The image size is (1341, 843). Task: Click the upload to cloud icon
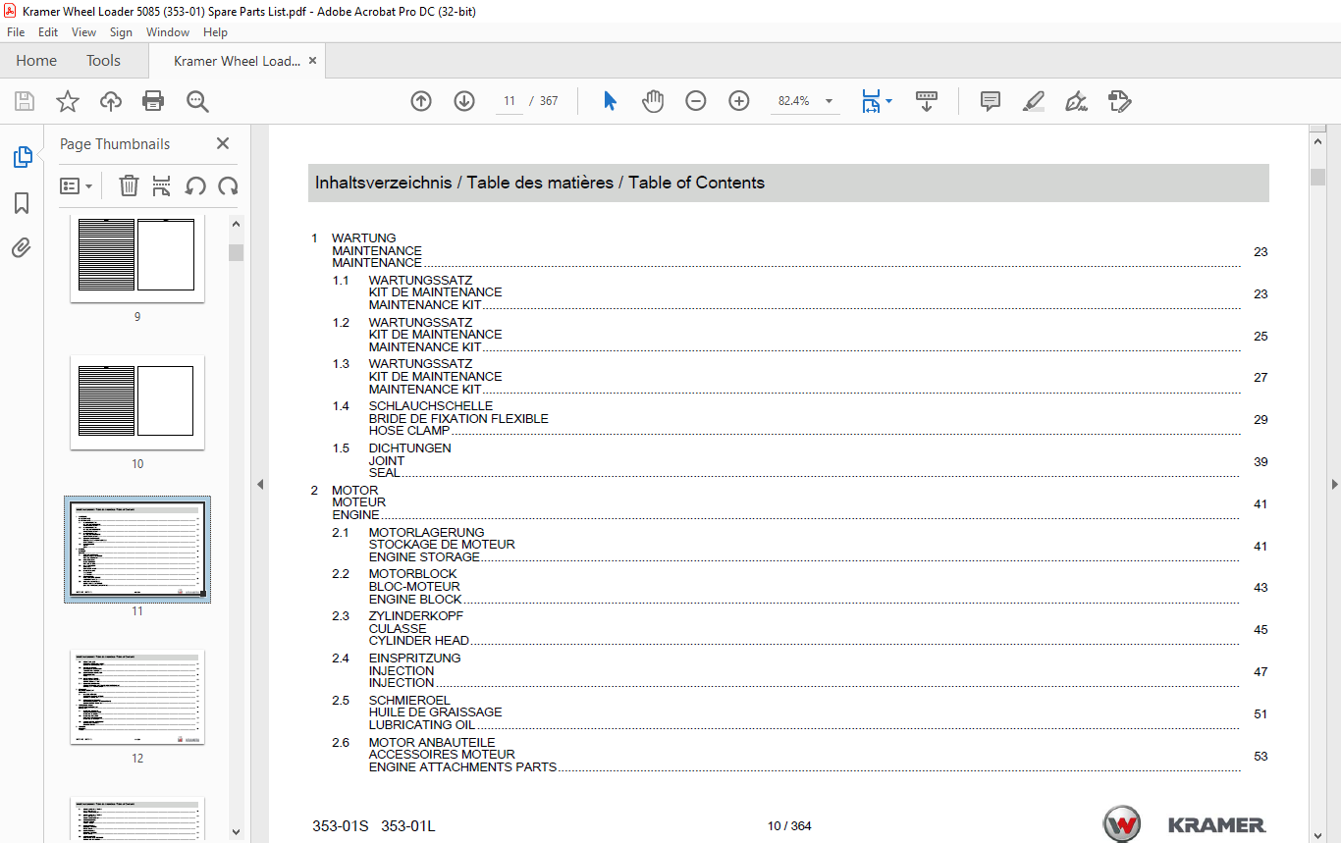point(111,101)
